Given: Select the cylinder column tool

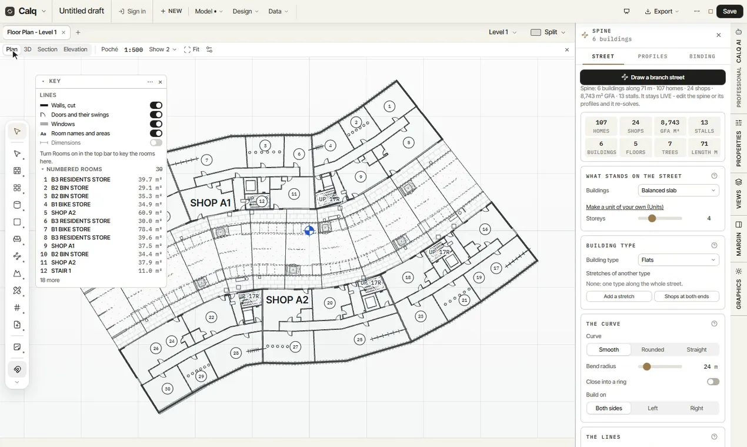Looking at the screenshot, I should 17,205.
